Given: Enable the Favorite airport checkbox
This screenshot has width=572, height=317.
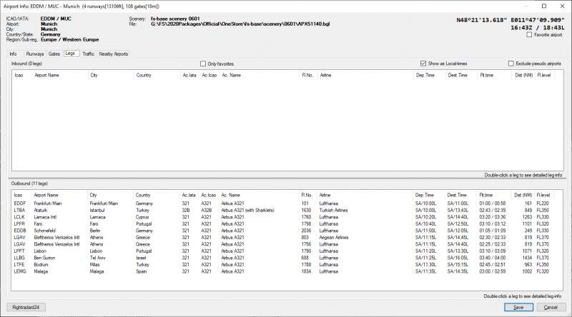Looking at the screenshot, I should click(x=529, y=34).
